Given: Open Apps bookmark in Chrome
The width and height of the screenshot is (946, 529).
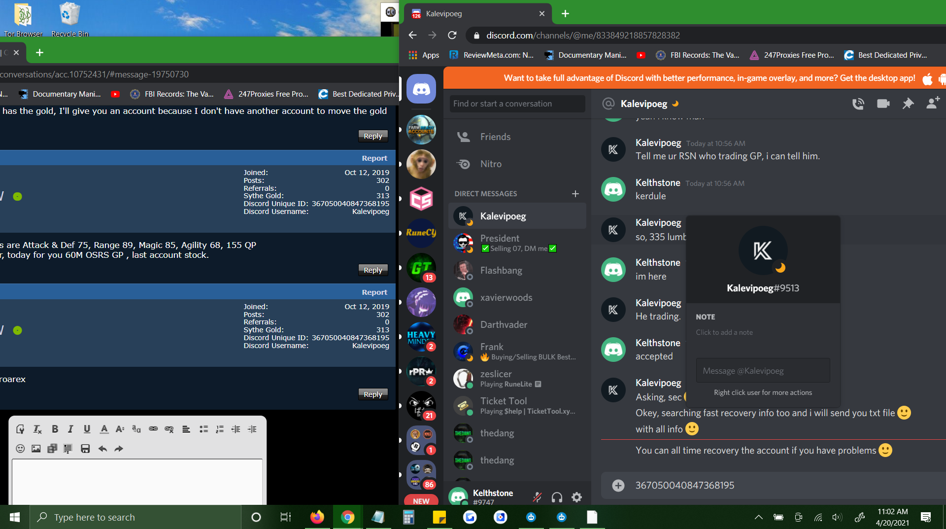Looking at the screenshot, I should 424,55.
